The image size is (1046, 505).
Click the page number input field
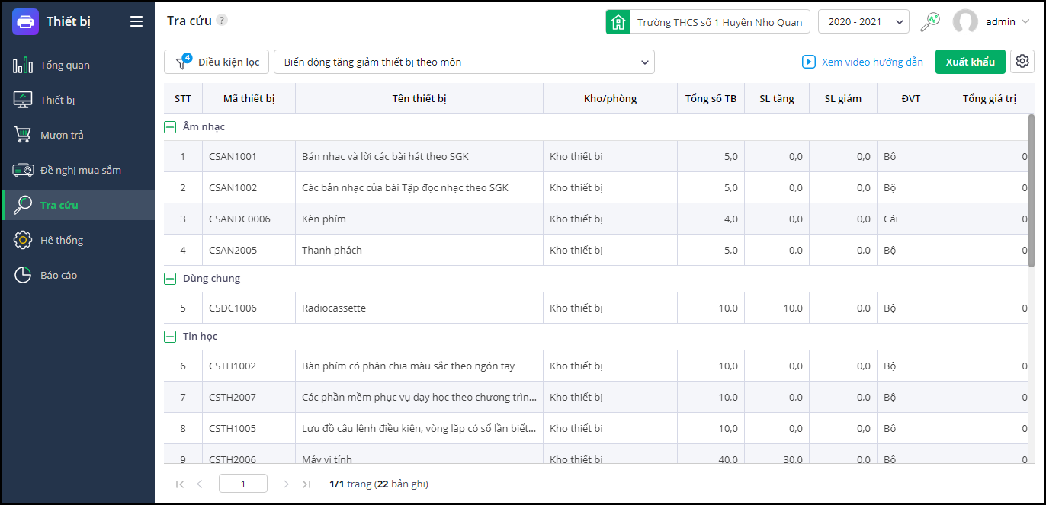[x=242, y=484]
